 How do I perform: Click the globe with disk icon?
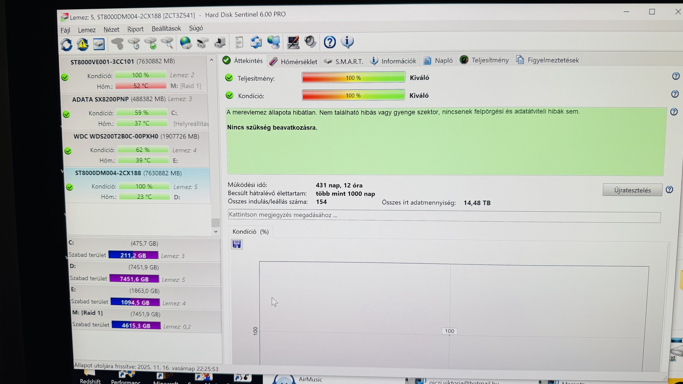[x=186, y=43]
